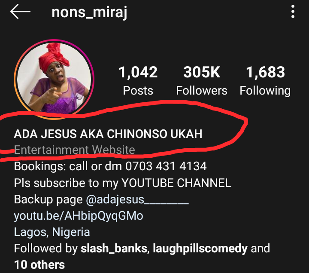Image resolution: width=309 pixels, height=273 pixels.
Task: Open the 305K Followers list
Action: pos(202,80)
